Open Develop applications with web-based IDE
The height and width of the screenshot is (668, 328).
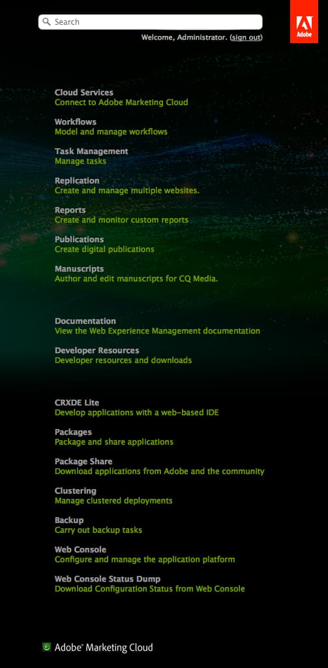click(136, 413)
